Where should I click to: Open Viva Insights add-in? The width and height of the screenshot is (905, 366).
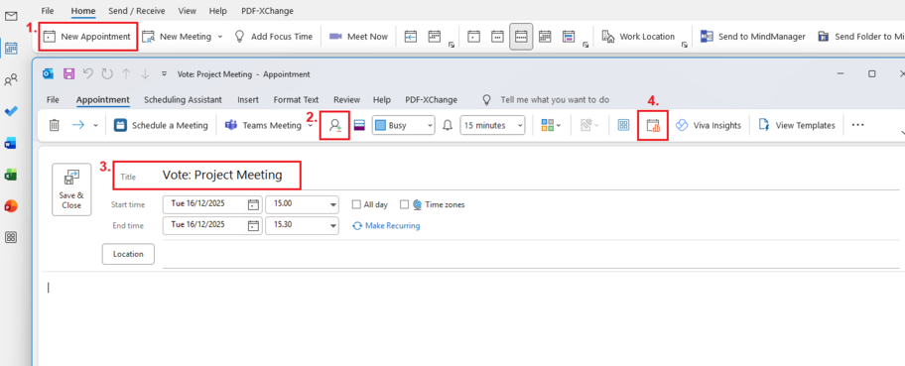709,125
